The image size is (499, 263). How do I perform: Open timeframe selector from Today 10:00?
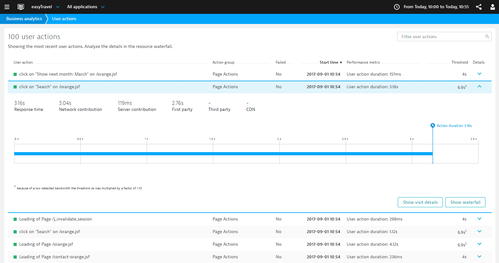(436, 7)
